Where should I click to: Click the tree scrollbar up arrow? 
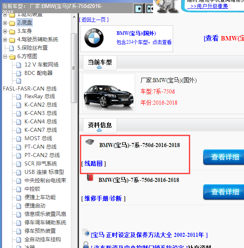(x=74, y=17)
